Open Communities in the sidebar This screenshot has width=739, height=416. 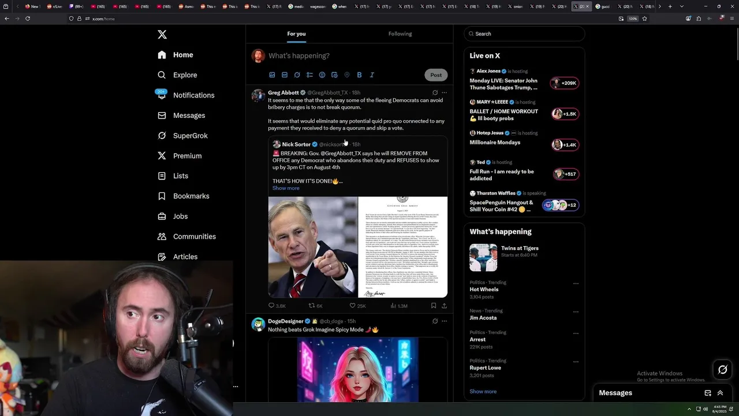click(x=187, y=236)
